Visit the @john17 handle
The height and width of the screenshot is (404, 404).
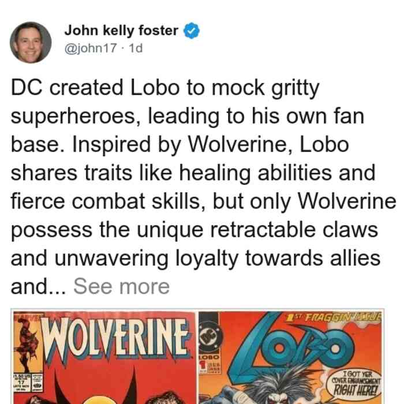point(91,48)
